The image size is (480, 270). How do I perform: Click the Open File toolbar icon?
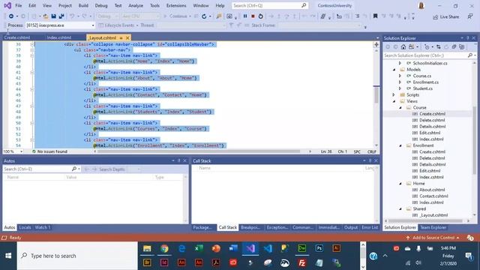point(46,16)
